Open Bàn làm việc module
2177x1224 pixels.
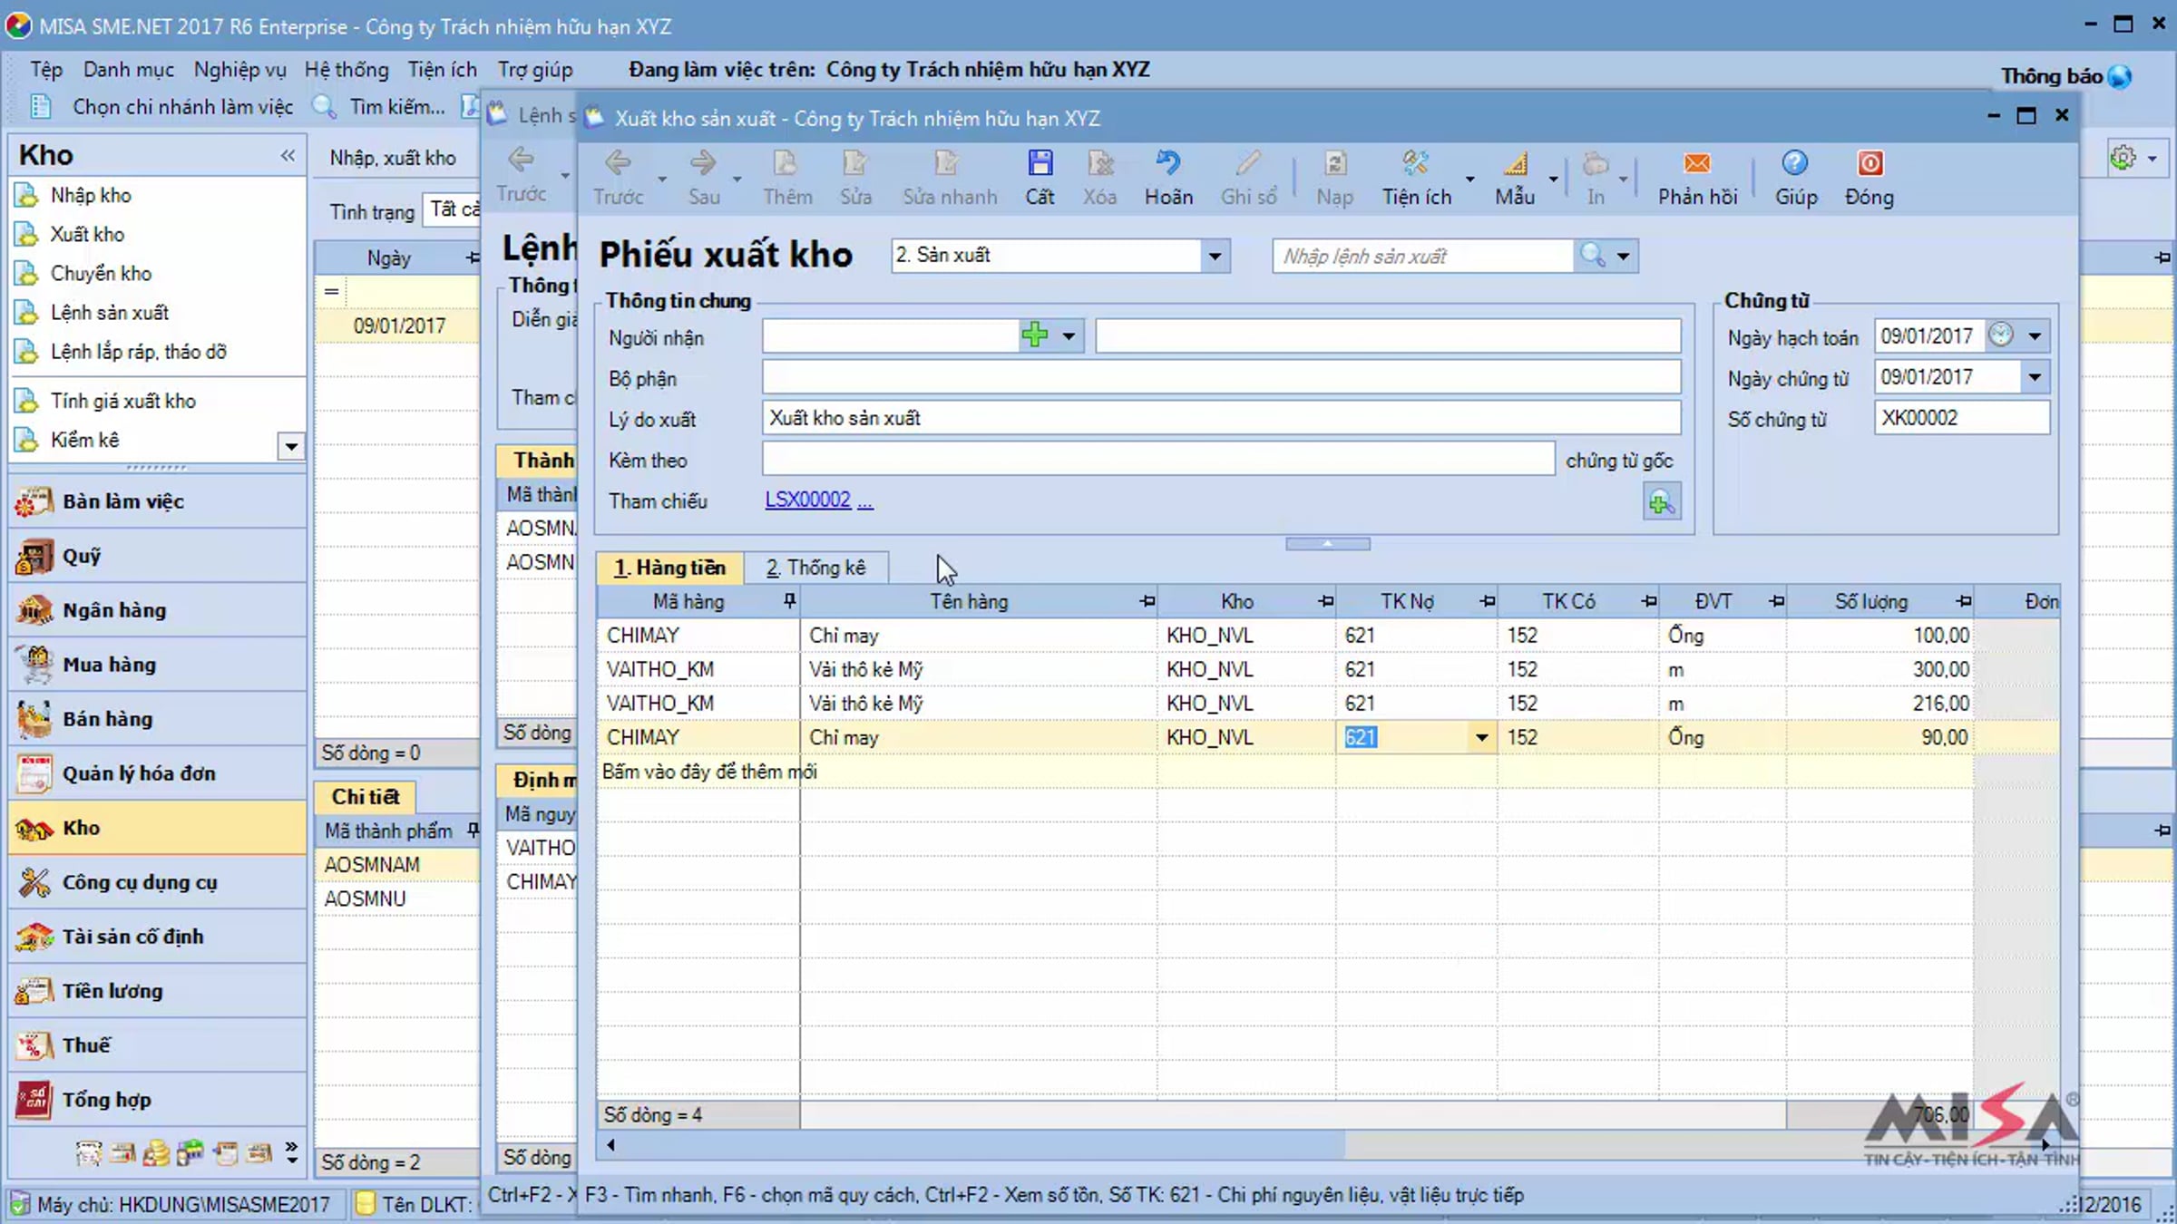(157, 501)
